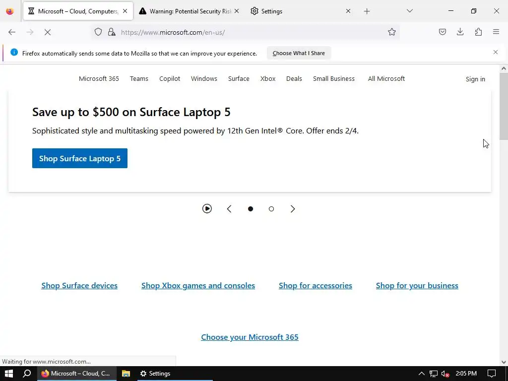This screenshot has width=508, height=381.
Task: Open Shop Xbox games and consoles link
Action: click(x=198, y=286)
